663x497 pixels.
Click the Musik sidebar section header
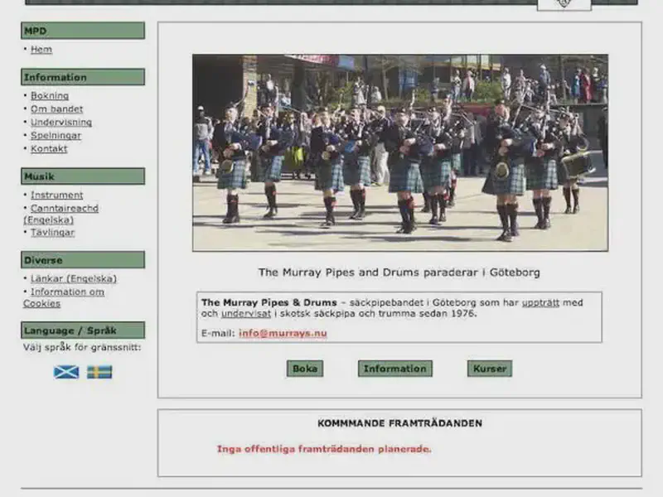tap(83, 176)
